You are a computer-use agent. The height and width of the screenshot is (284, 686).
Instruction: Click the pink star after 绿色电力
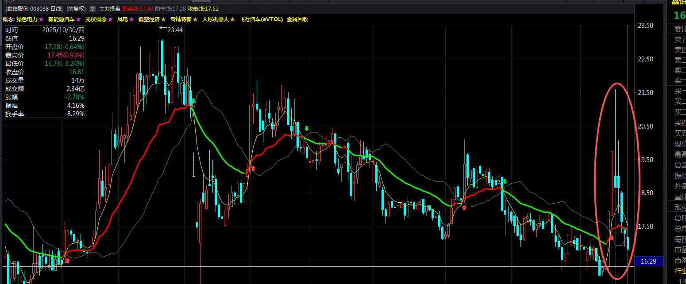[x=41, y=19]
